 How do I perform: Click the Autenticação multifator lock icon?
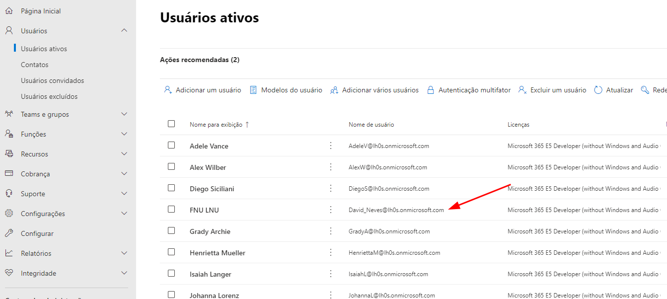coord(431,90)
